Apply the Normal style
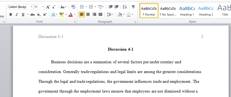Viewport: 231px width, 97px height. [149, 11]
